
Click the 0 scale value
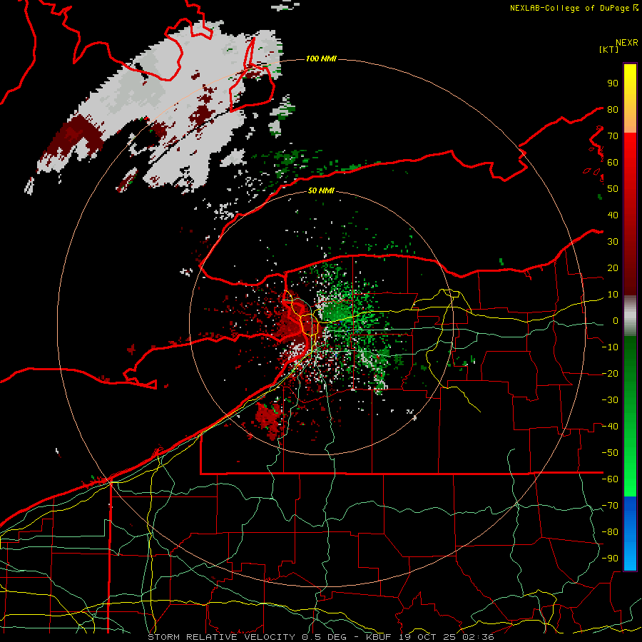coord(615,320)
